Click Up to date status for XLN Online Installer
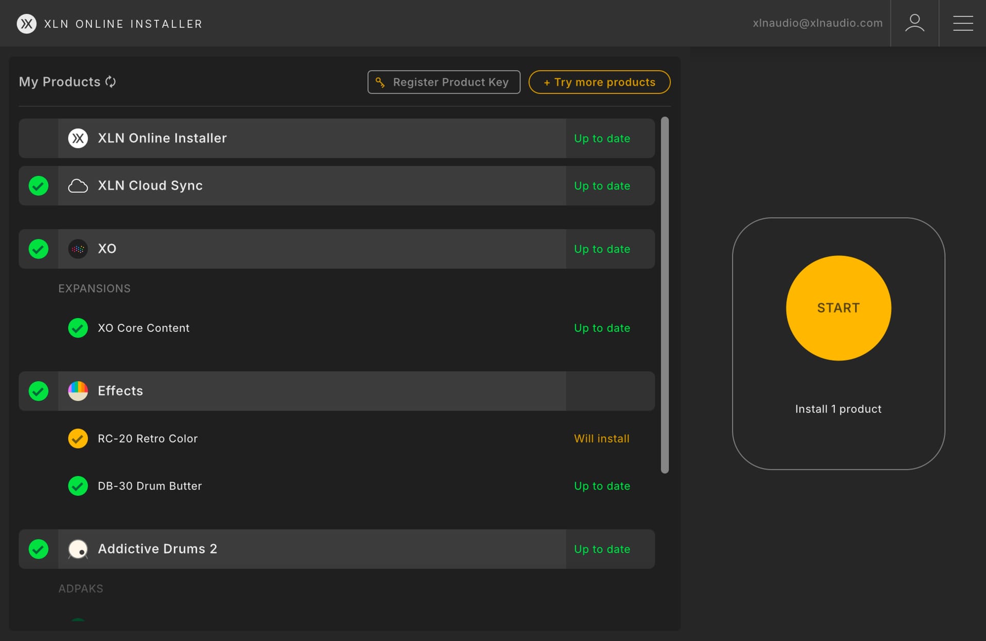Viewport: 986px width, 641px height. pos(602,139)
